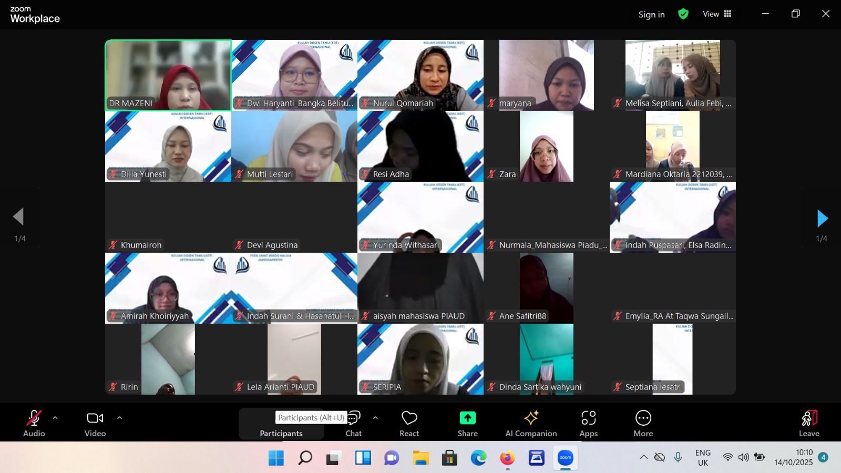841x473 pixels.
Task: Open Task View on taskbar
Action: (x=334, y=458)
